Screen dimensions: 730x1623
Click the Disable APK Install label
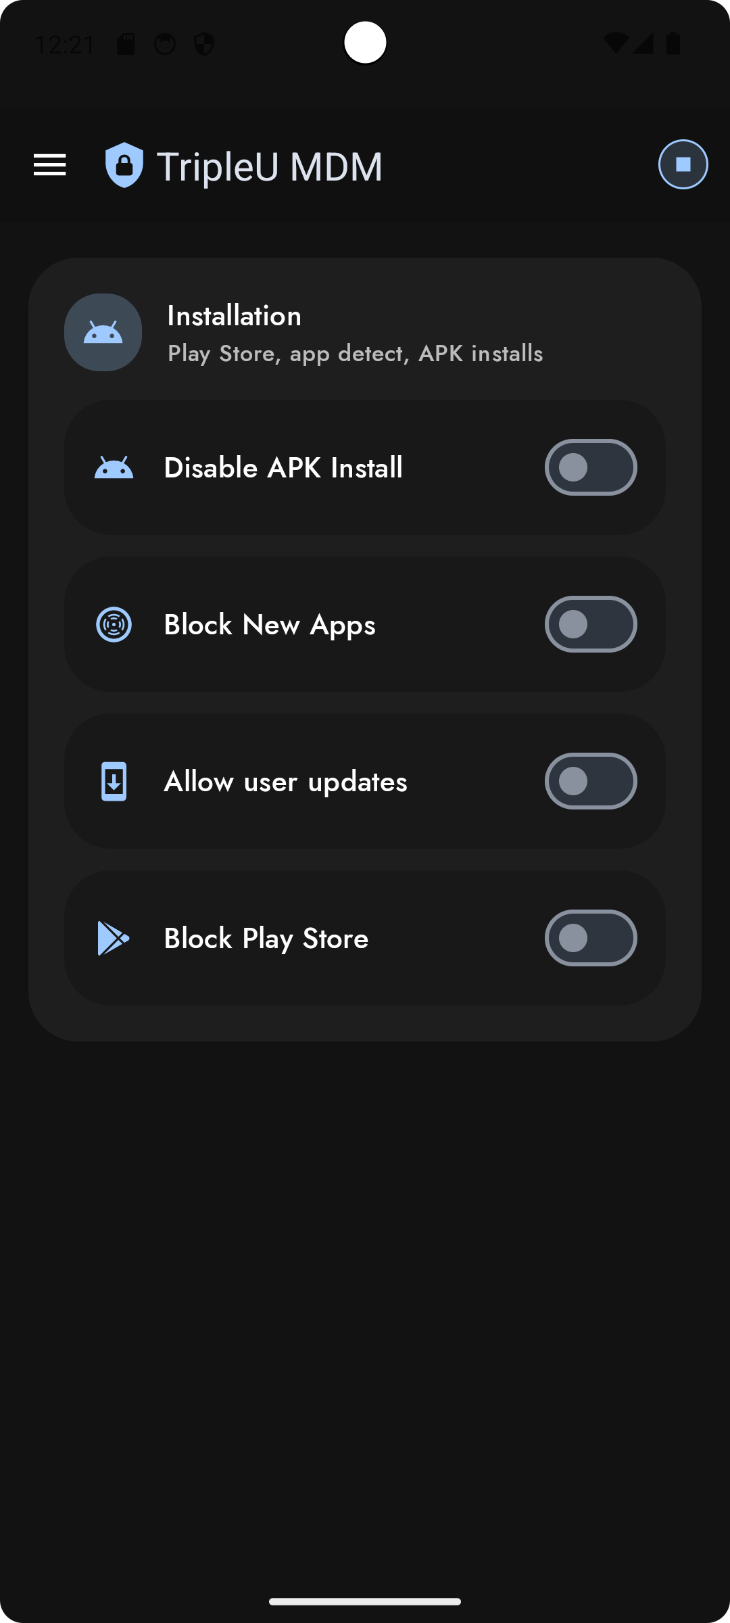[283, 467]
